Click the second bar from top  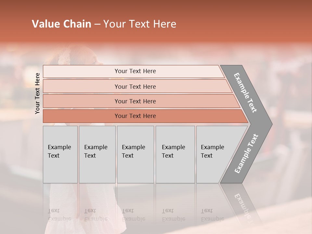pyautogui.click(x=135, y=86)
